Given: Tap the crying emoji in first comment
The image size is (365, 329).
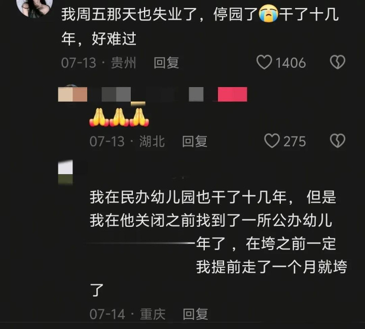Looking at the screenshot, I should click(269, 14).
